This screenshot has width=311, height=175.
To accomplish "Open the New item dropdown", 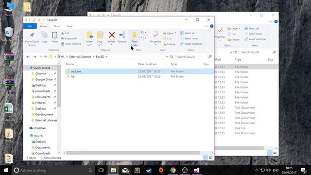I will [x=144, y=33].
